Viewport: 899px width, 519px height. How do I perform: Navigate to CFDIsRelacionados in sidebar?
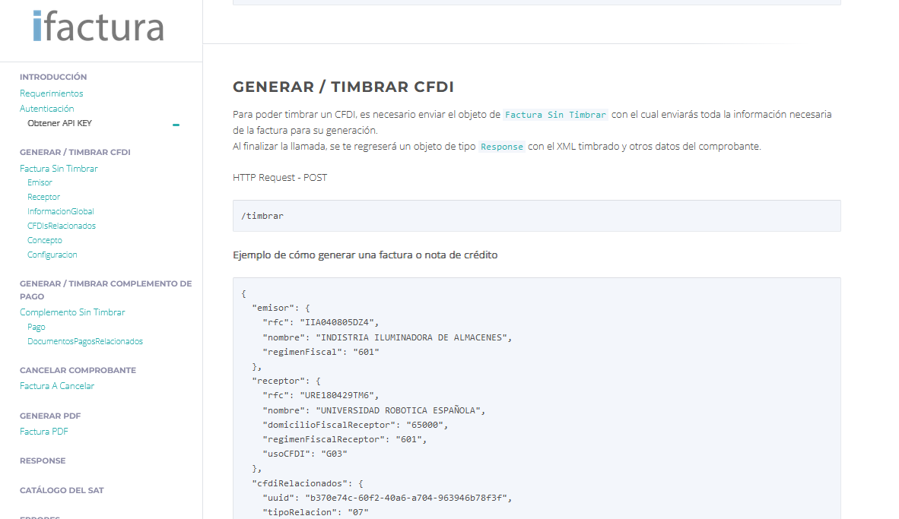(x=61, y=226)
